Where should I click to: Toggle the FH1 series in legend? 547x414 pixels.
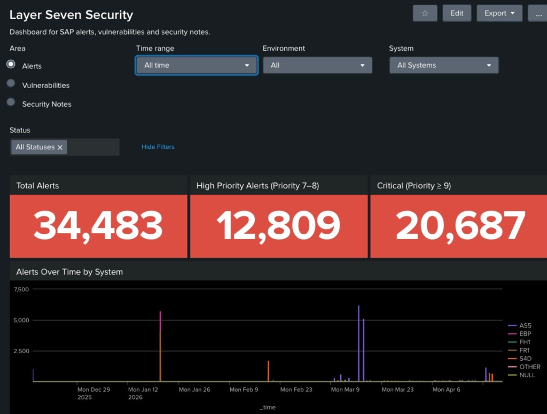pyautogui.click(x=525, y=342)
